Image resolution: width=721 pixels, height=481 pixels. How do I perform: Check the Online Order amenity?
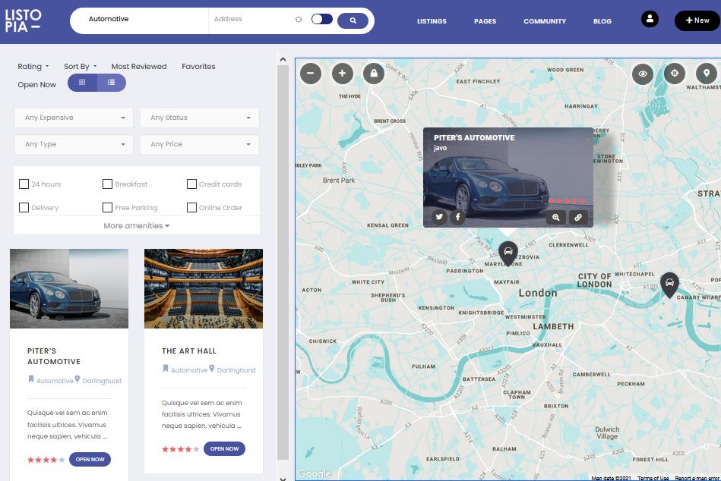(191, 207)
